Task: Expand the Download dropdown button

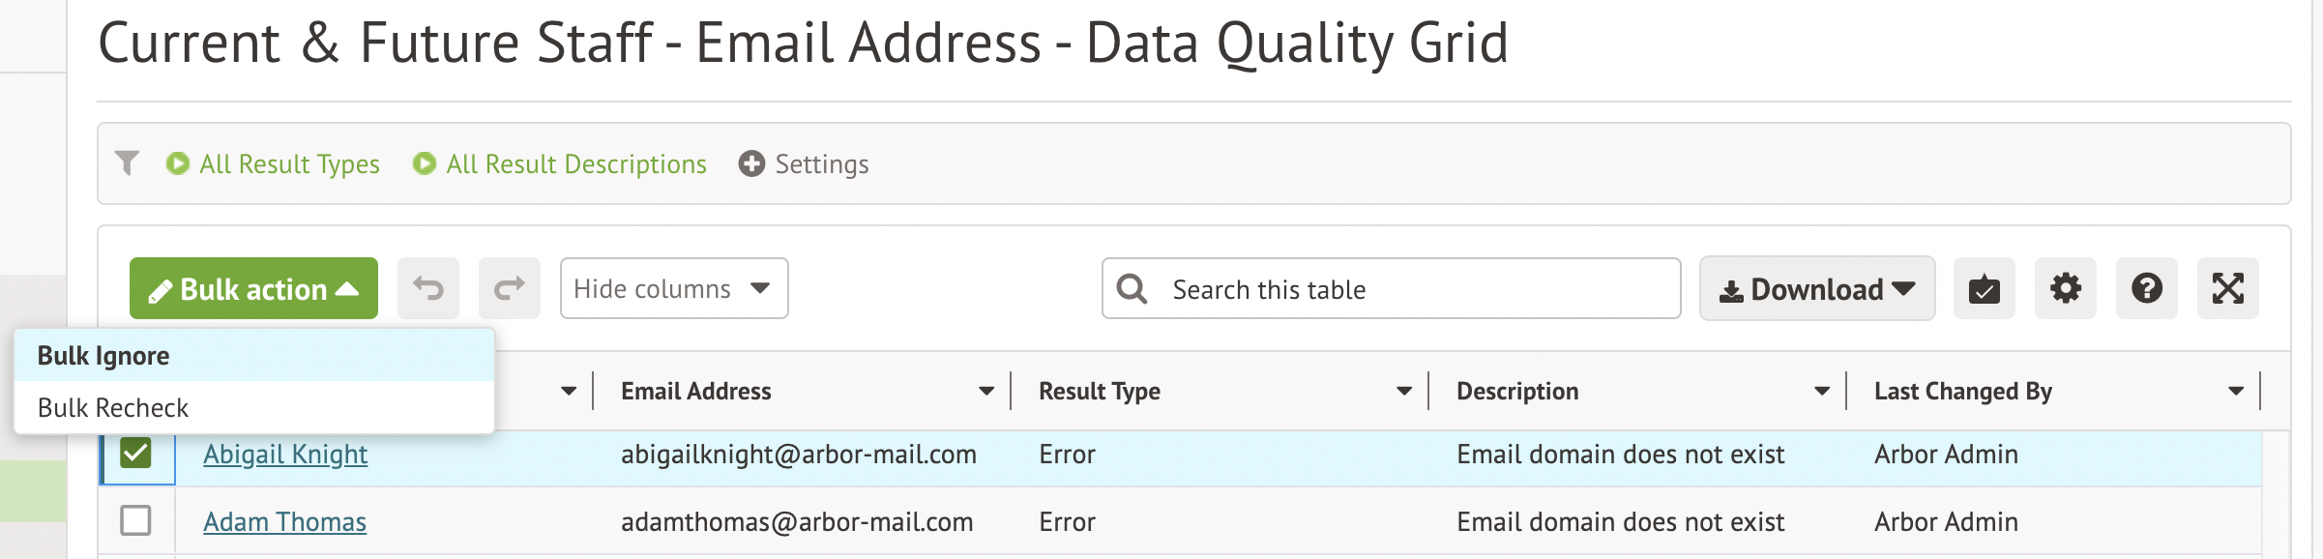Action: pyautogui.click(x=1816, y=288)
